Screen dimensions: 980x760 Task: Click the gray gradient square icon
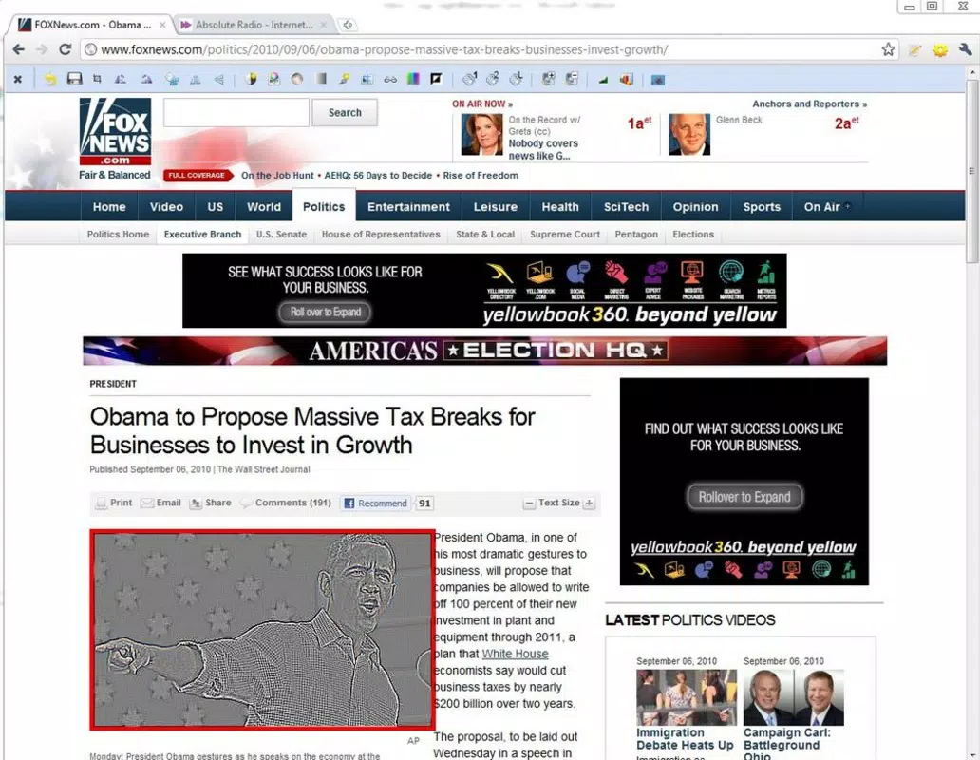pos(321,79)
